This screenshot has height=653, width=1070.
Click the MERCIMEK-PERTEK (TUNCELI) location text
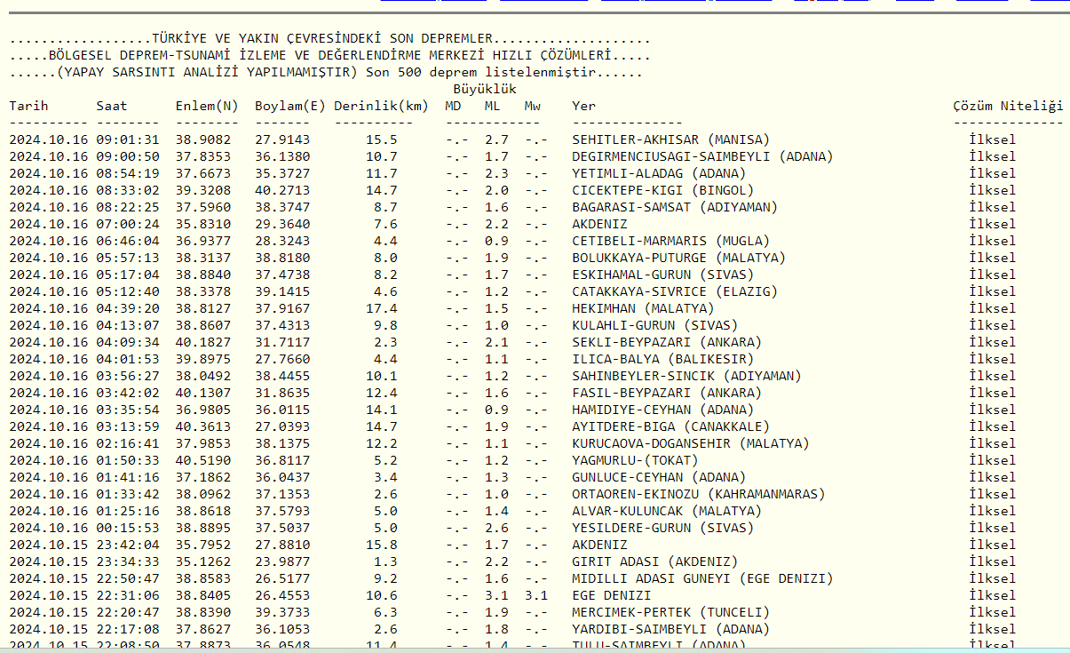click(670, 612)
